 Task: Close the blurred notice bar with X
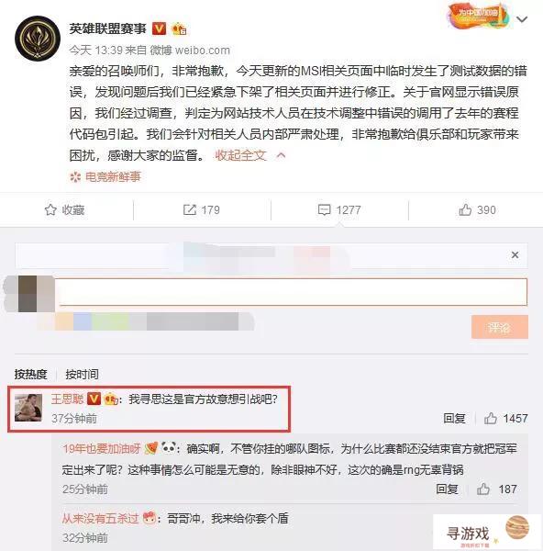tap(515, 254)
